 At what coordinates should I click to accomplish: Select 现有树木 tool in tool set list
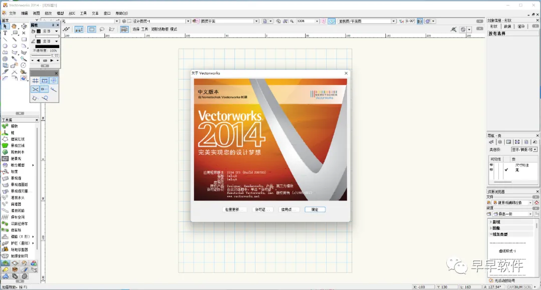(x=19, y=152)
